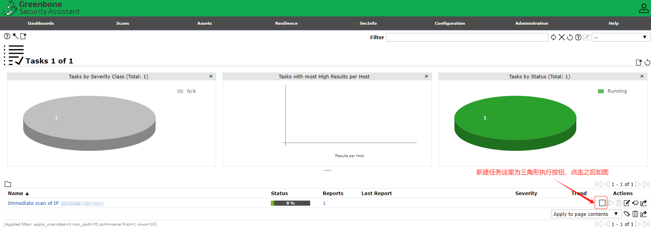Open the Configuration menu
The height and width of the screenshot is (228, 651).
[x=450, y=24]
